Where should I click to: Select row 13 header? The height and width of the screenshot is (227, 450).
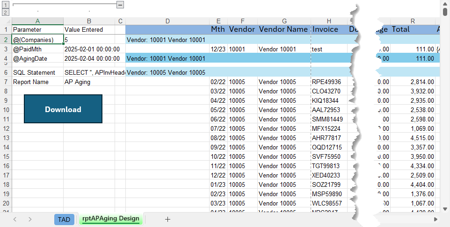click(x=6, y=138)
